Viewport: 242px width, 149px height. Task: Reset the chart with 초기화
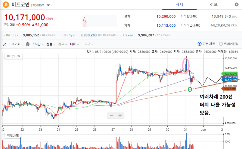16,44
